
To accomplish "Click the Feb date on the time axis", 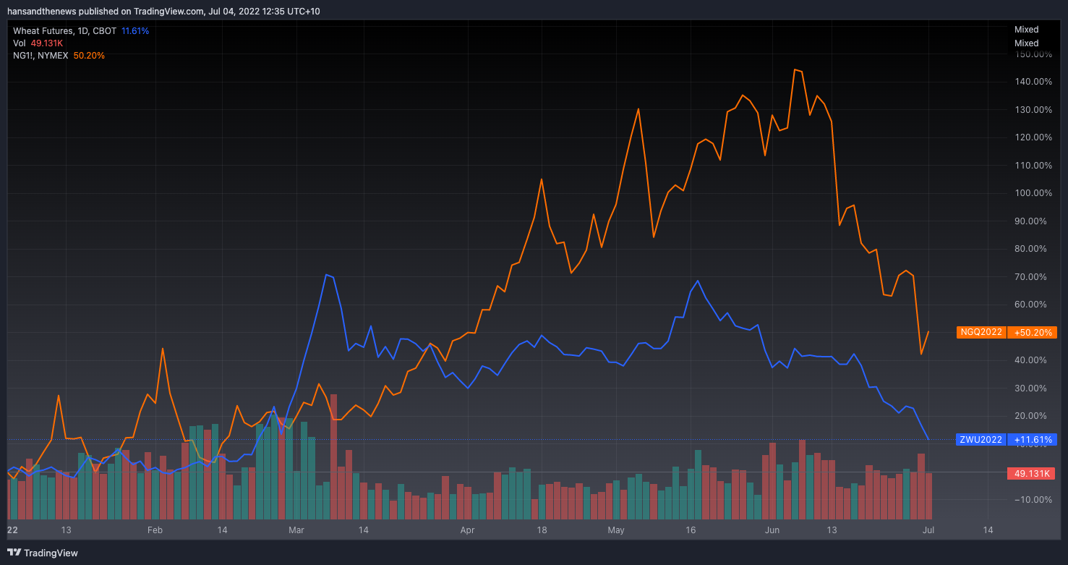I will (x=155, y=530).
